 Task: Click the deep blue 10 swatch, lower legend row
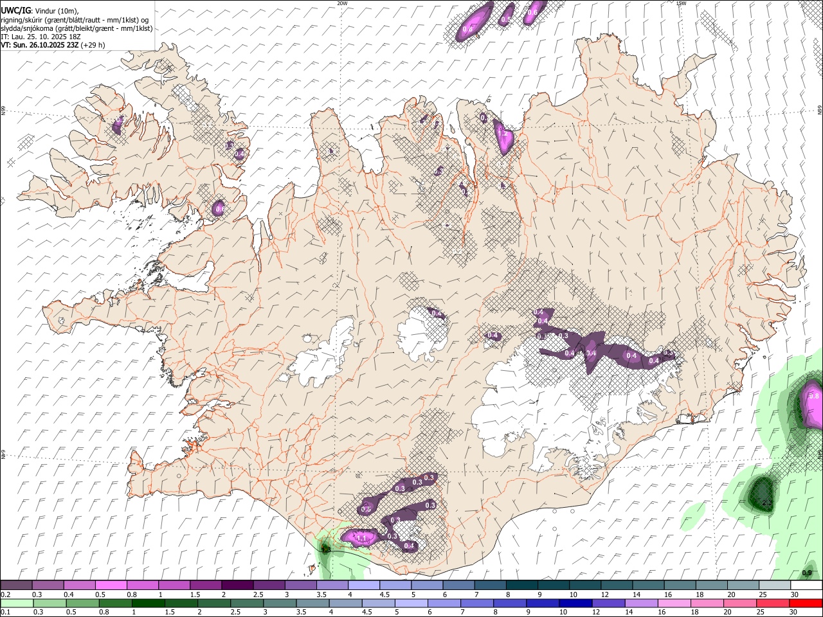[575, 604]
